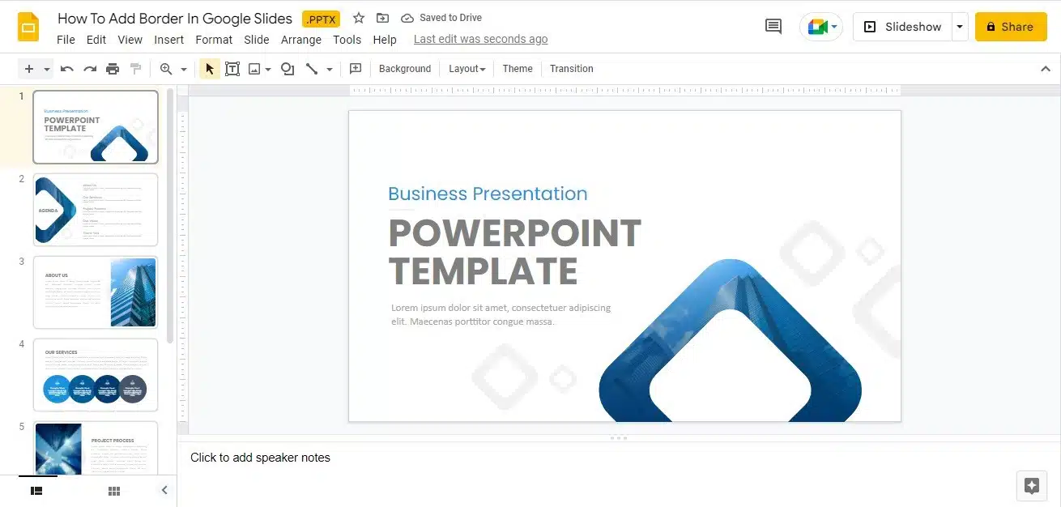
Task: Select slide 3 thumbnail
Action: [95, 292]
